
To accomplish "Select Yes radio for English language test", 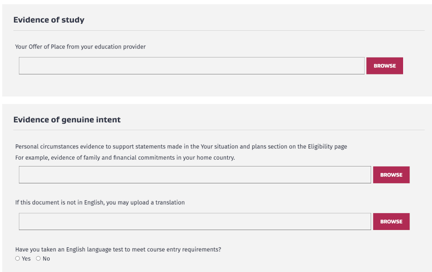I will pos(18,259).
